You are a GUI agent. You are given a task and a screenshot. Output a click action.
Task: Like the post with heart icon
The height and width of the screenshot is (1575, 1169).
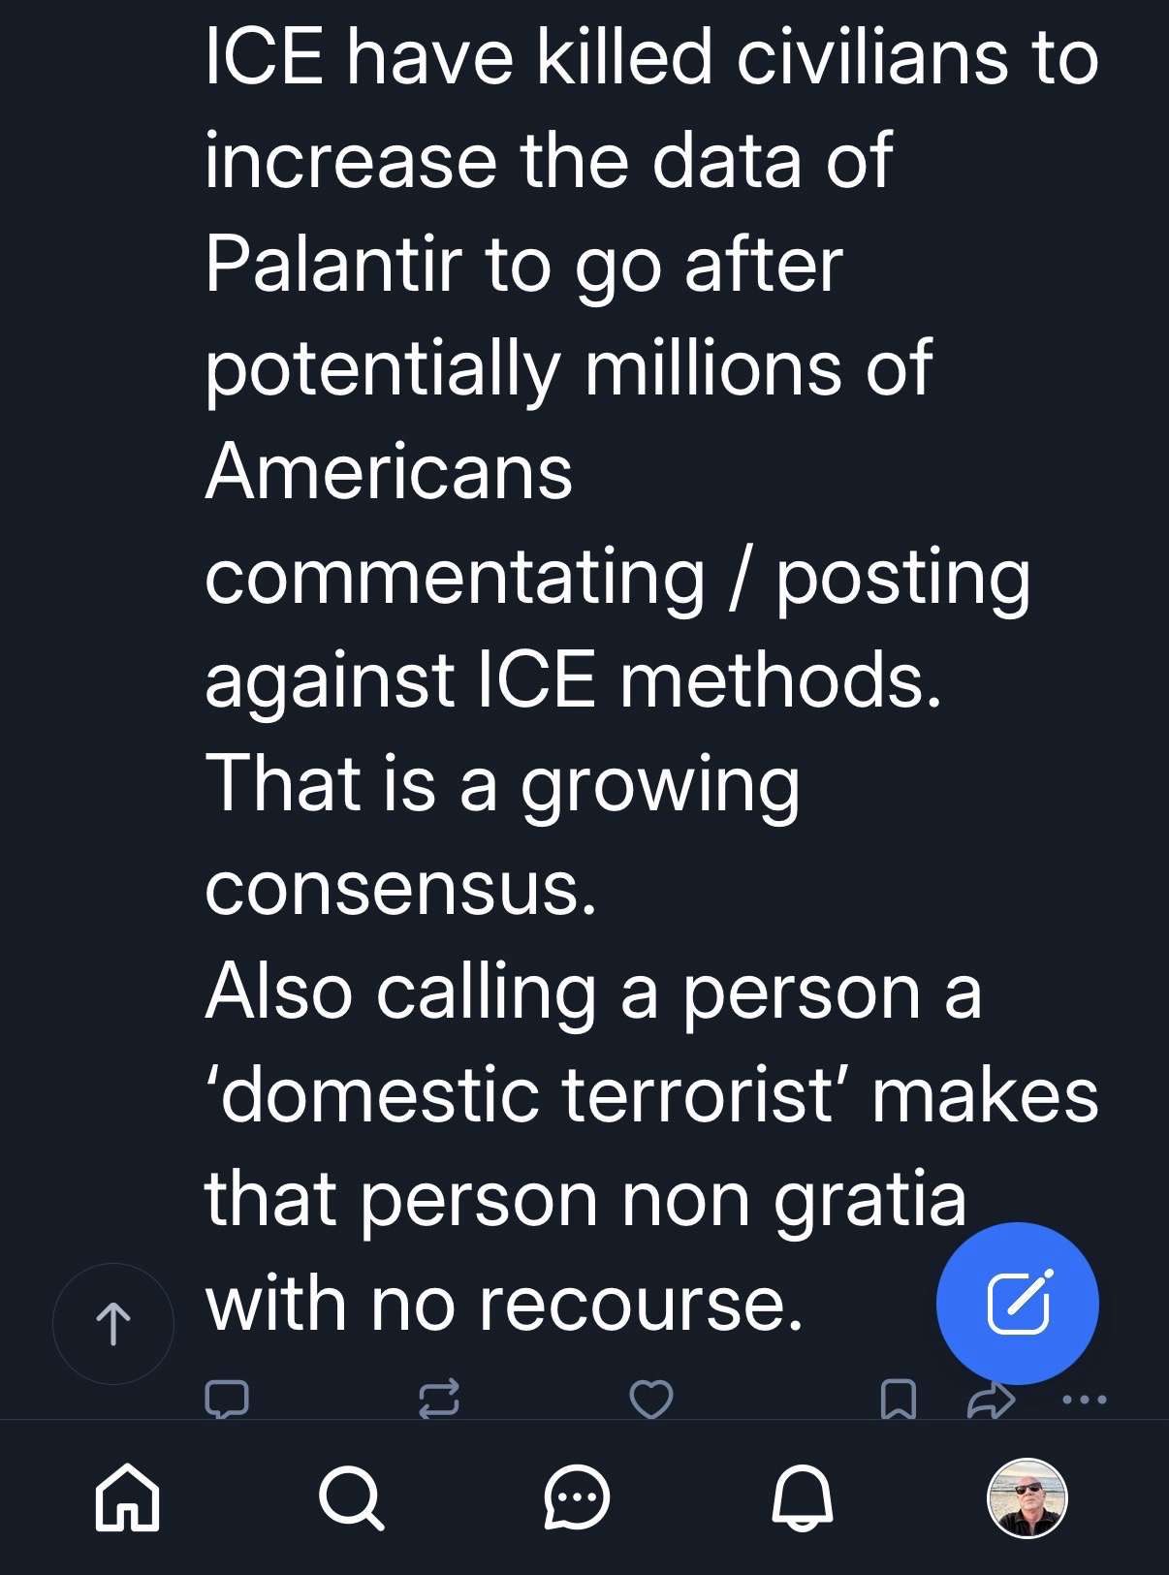(650, 1399)
